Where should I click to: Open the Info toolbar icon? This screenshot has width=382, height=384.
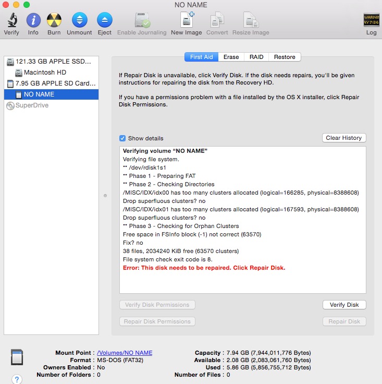[x=33, y=20]
